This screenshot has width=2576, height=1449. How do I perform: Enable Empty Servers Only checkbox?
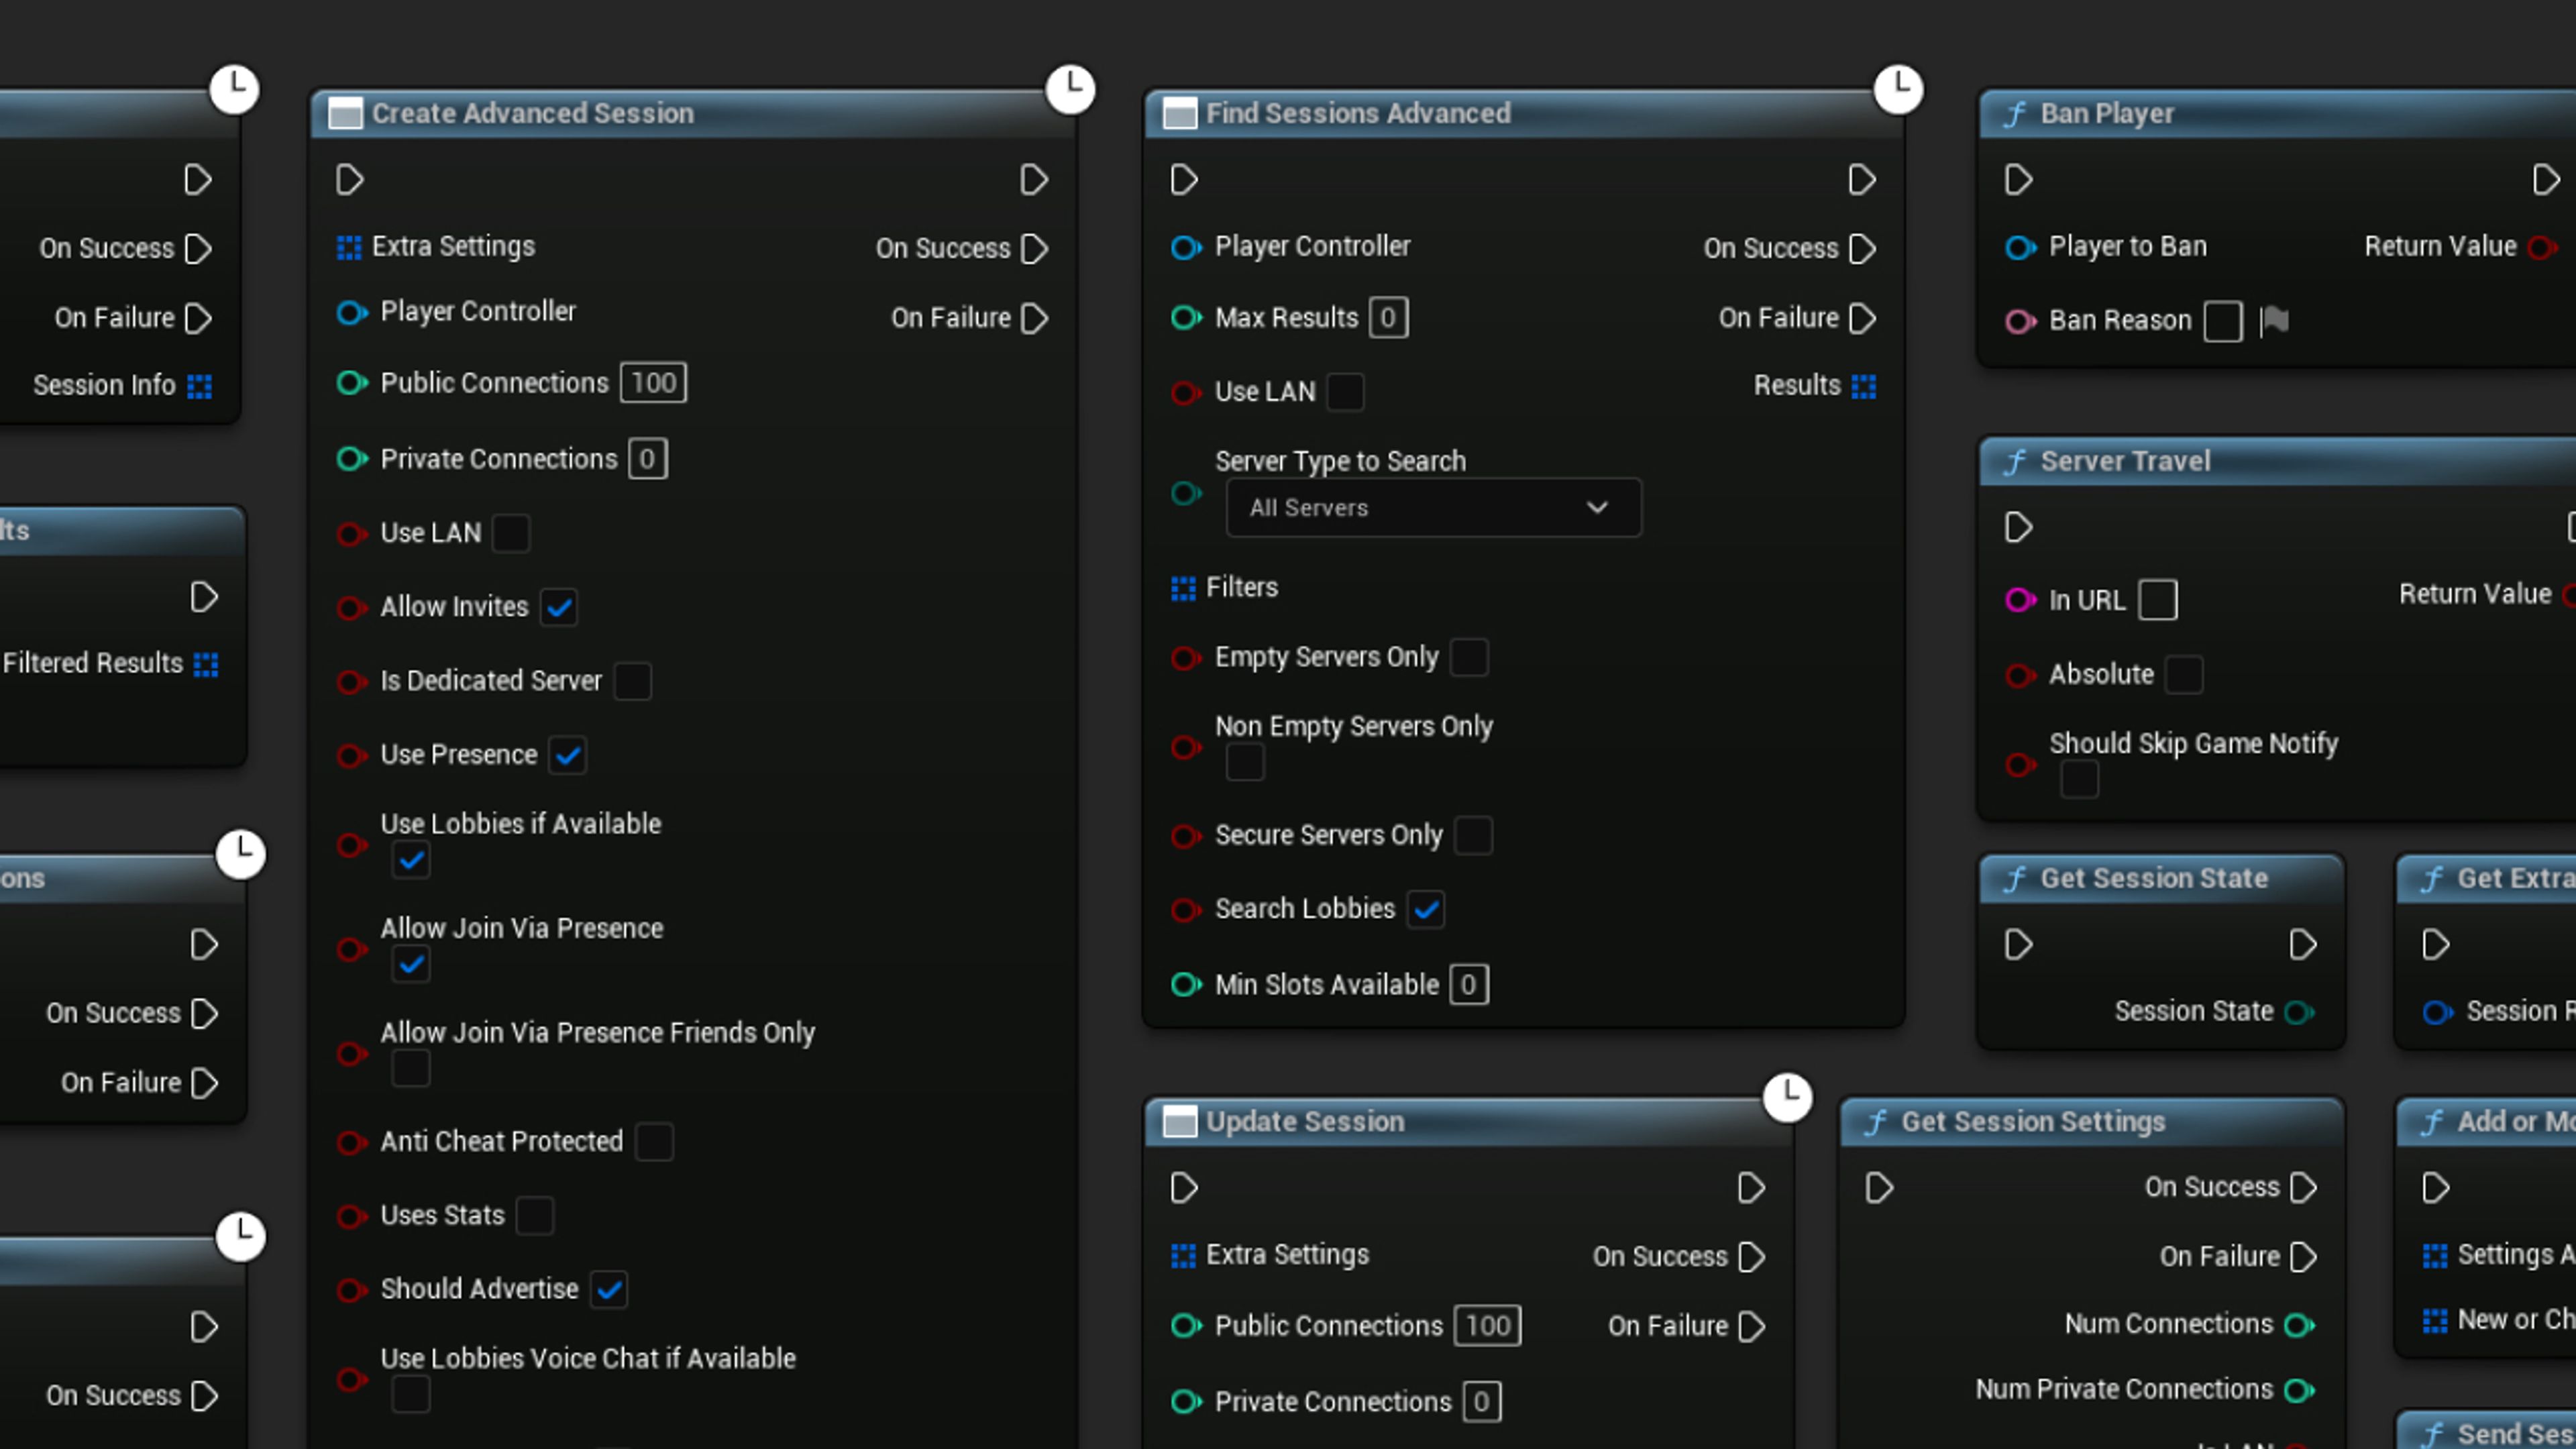pos(1468,658)
